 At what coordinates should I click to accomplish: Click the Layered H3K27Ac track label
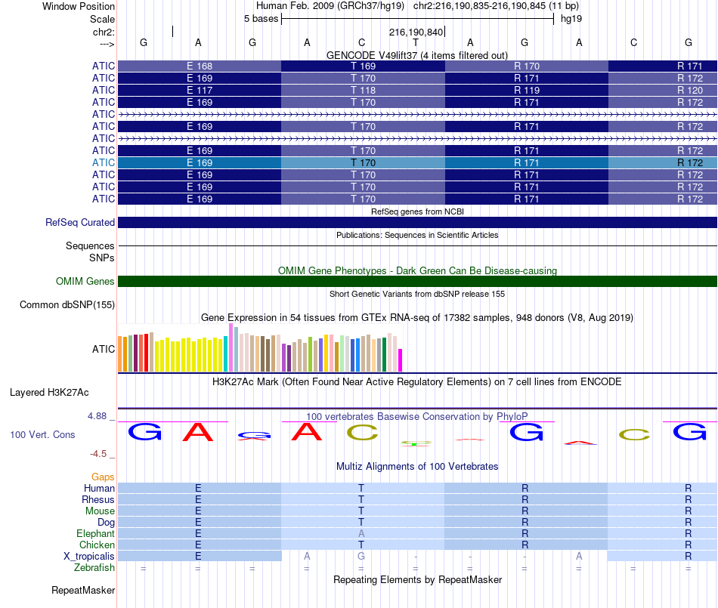[x=49, y=393]
